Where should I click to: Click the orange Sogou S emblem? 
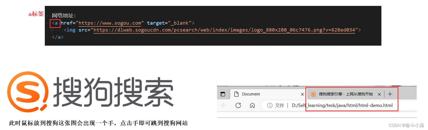coord(28,92)
